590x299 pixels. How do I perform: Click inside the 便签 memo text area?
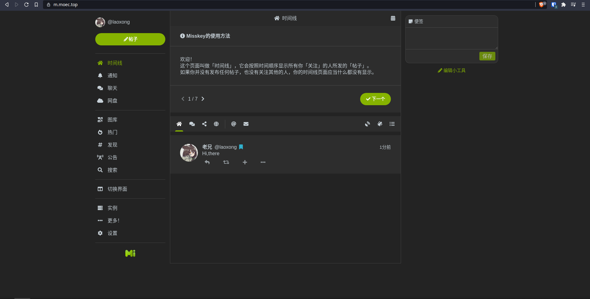(x=451, y=38)
